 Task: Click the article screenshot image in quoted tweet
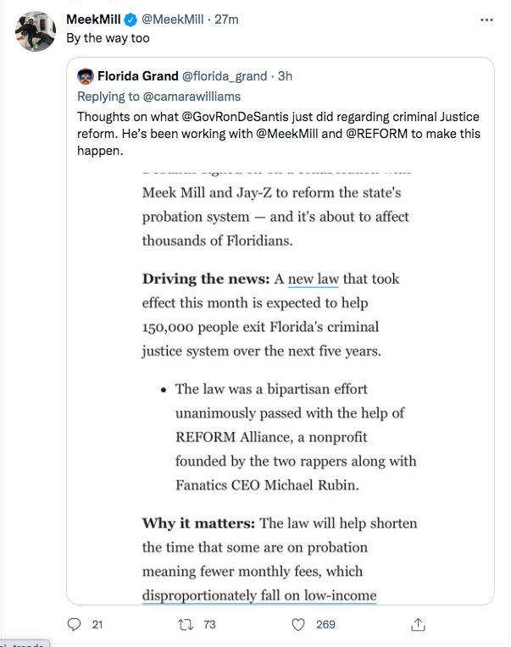click(280, 387)
